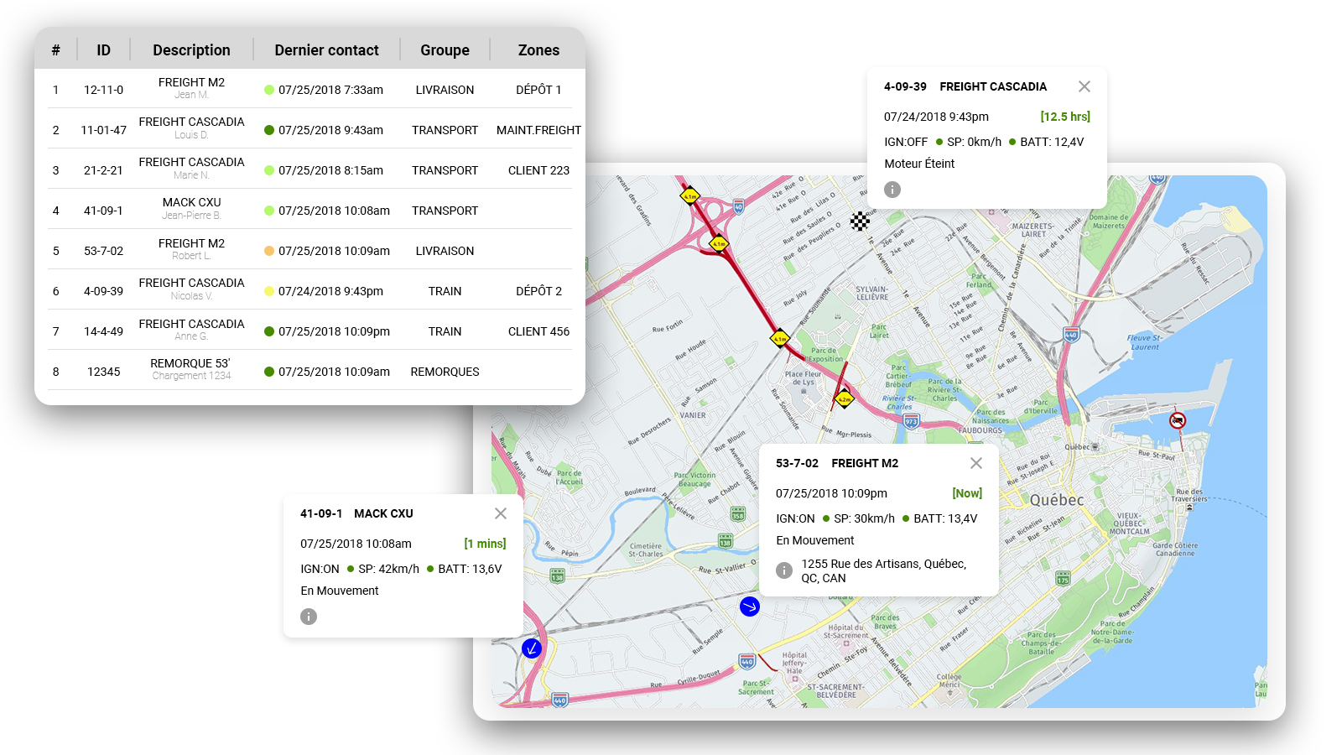Click the 14-4-49 vehicle ID in row 7
Screen dimensions: 1342x755
(x=103, y=331)
